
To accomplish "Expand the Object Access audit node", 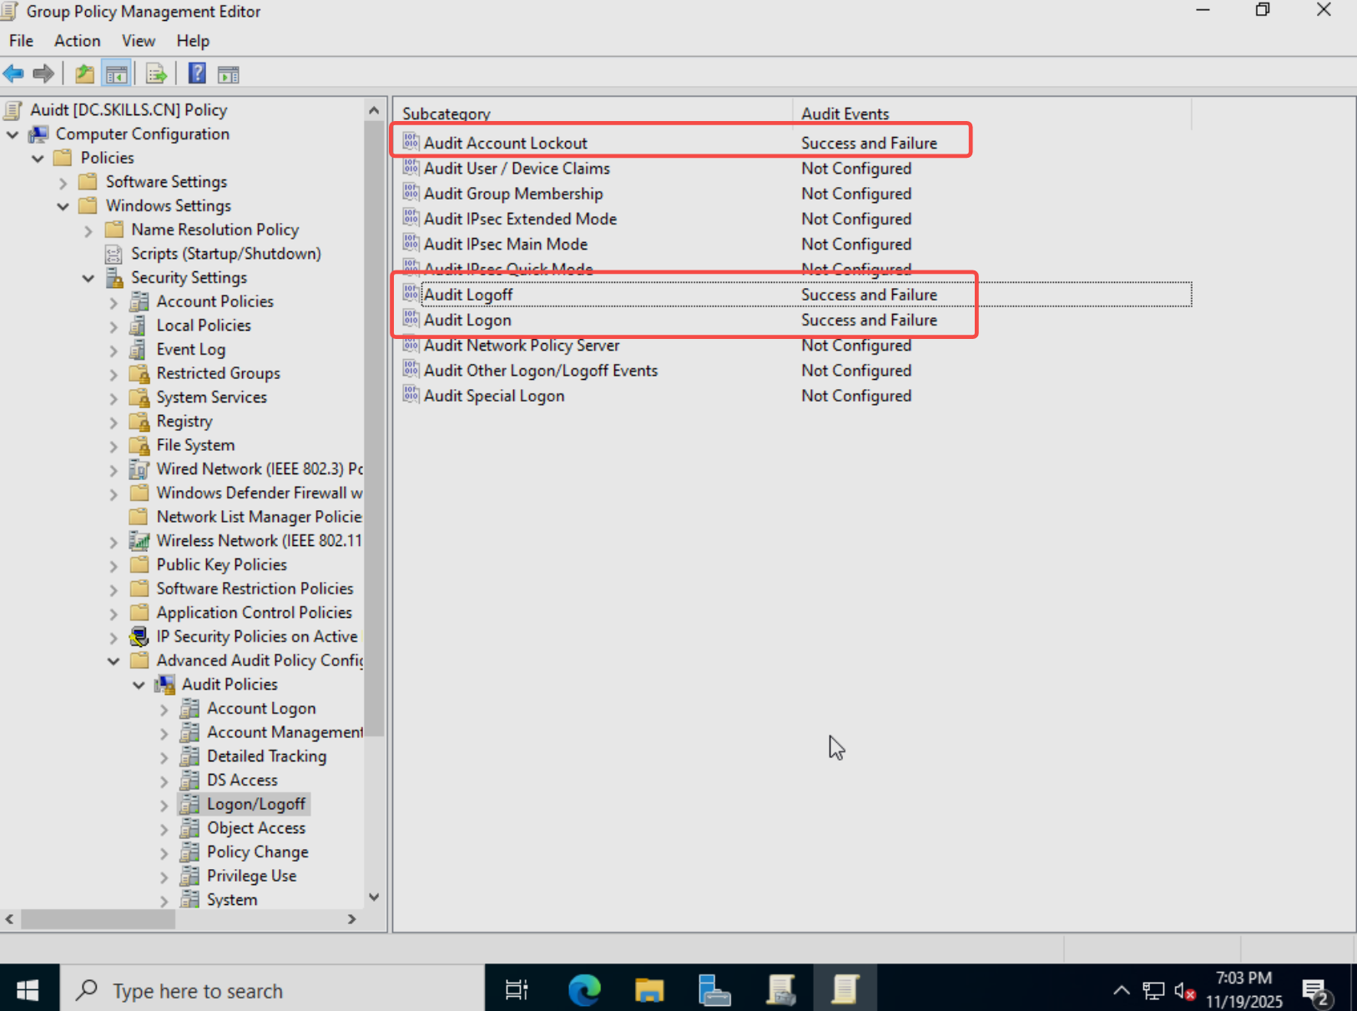I will click(164, 829).
